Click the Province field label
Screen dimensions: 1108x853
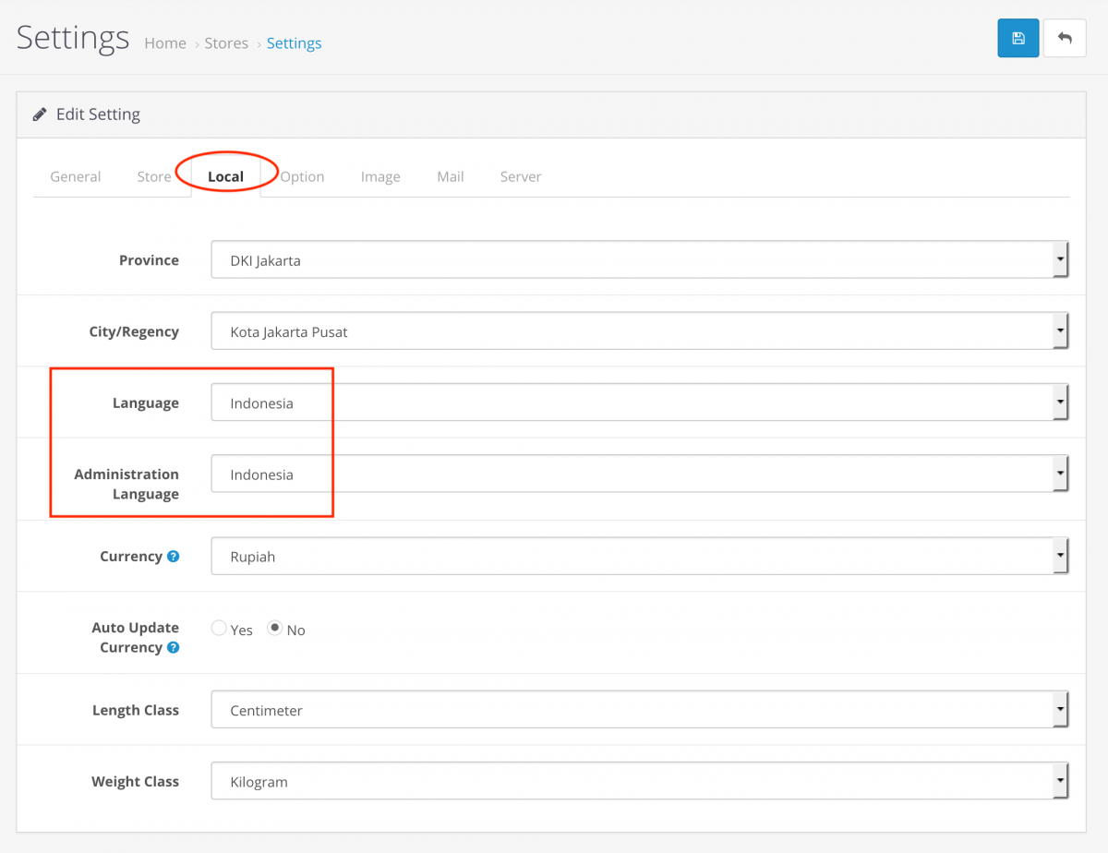[149, 260]
